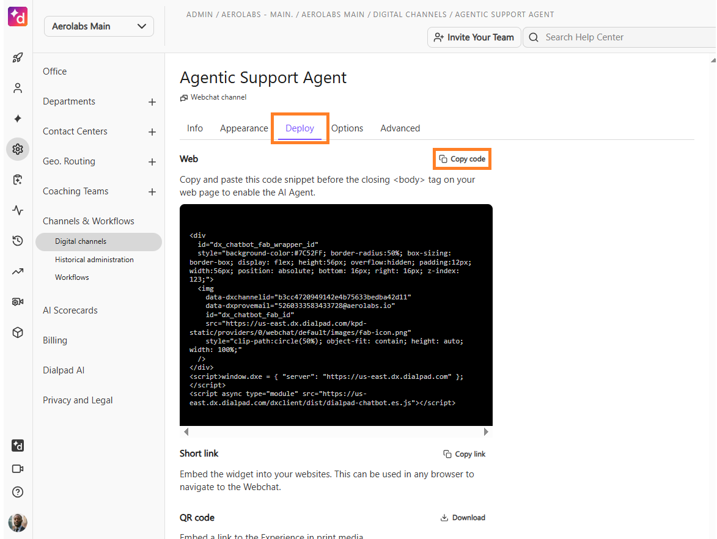Screen dimensions: 717x539
Task: Click the QR code download icon
Action: point(444,518)
